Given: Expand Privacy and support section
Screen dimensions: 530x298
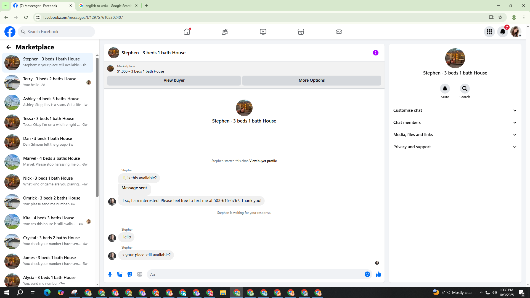Looking at the screenshot, I should click(455, 147).
